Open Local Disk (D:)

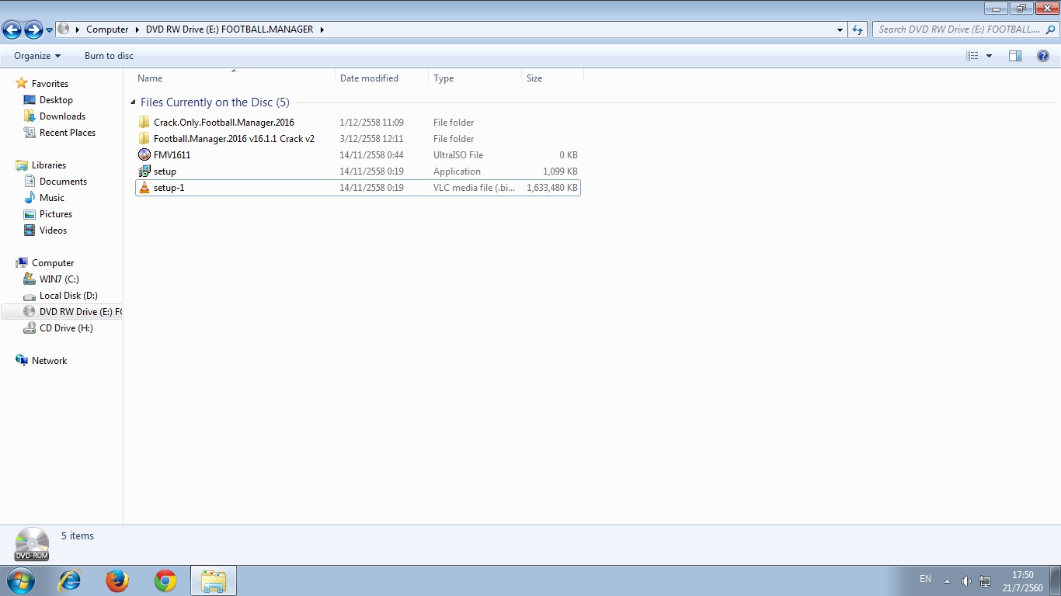tap(68, 296)
